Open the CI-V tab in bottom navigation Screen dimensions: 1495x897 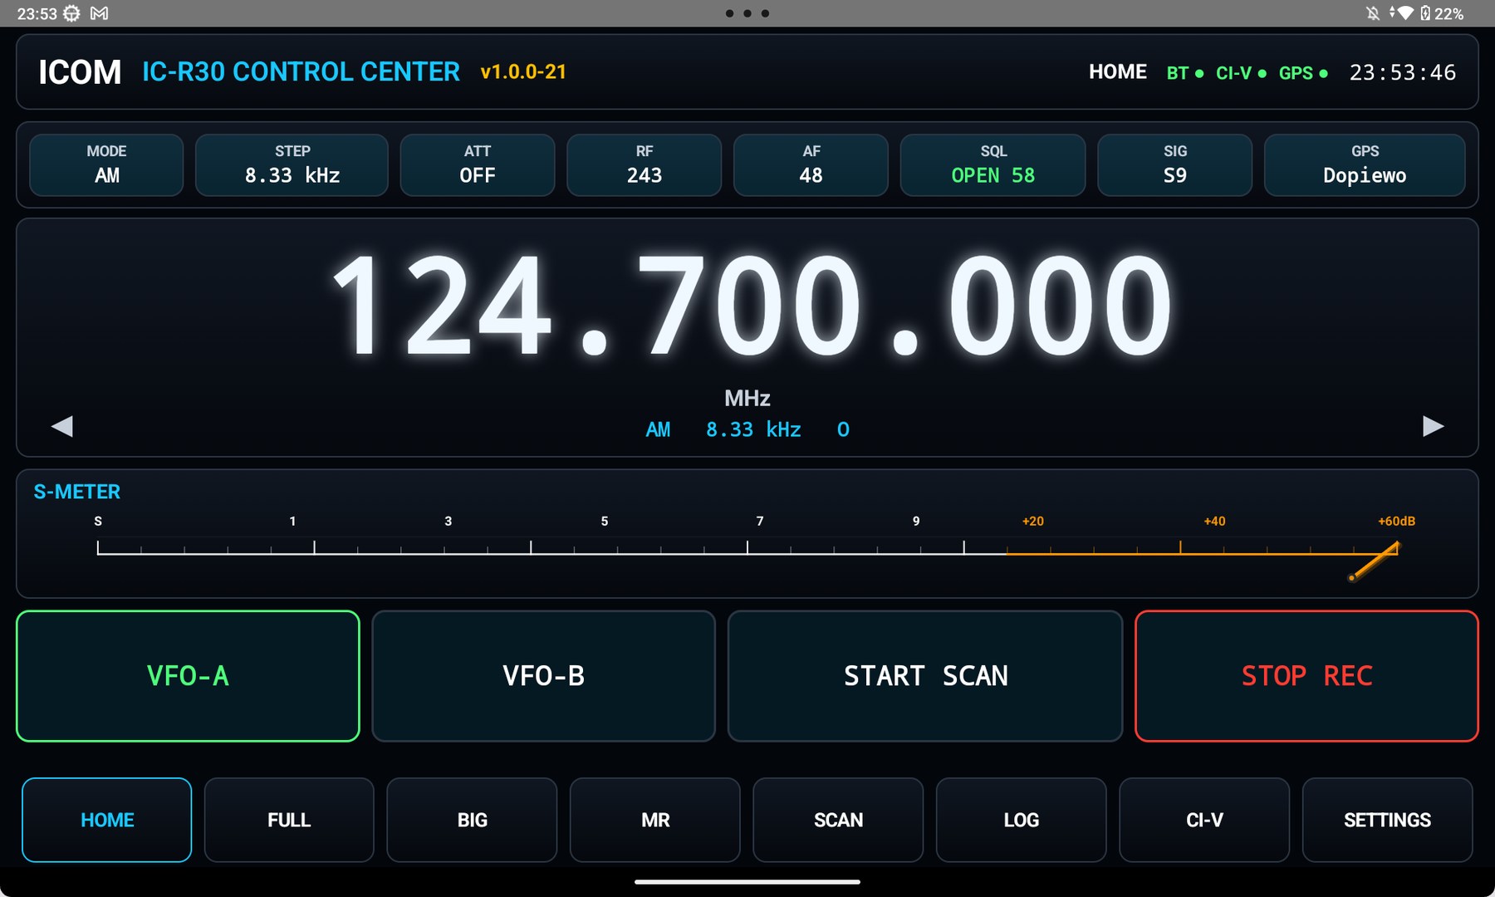pyautogui.click(x=1204, y=820)
